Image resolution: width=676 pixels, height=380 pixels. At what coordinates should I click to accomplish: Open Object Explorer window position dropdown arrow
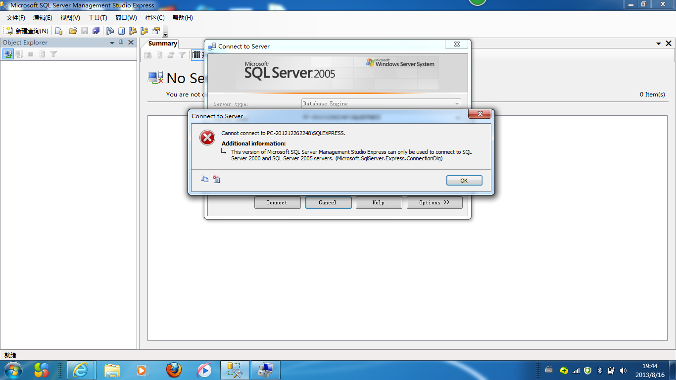[x=112, y=43]
